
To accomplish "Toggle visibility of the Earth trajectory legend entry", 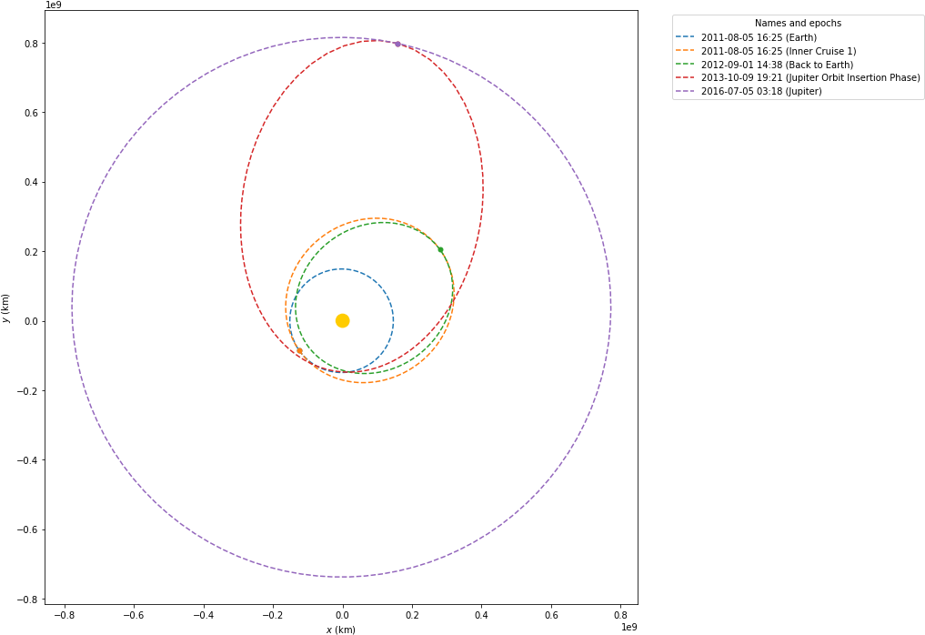I will point(758,37).
